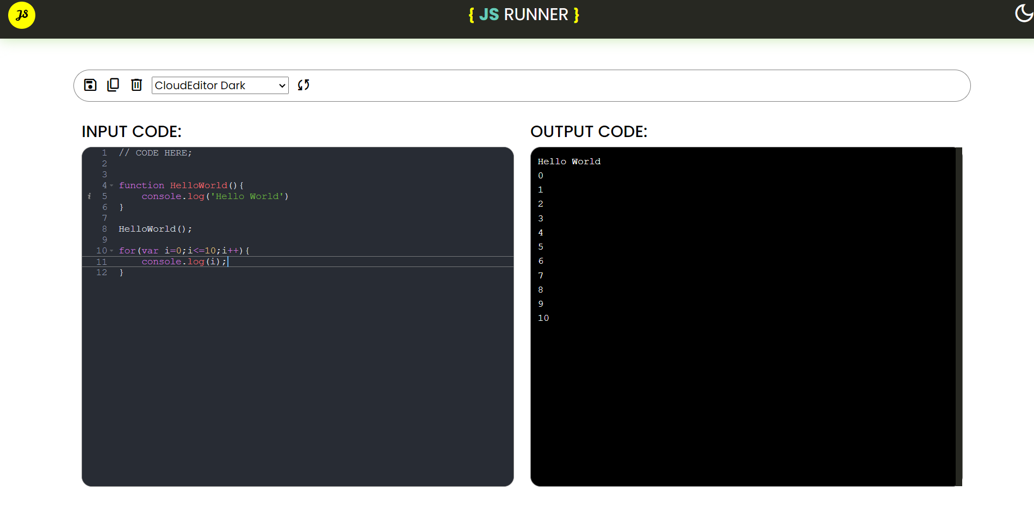
Task: Collapse the for loop fold arrow on line 10
Action: 112,251
